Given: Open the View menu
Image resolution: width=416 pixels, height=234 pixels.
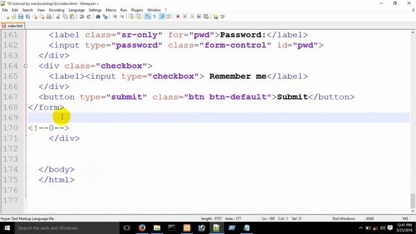Looking at the screenshot, I should click(x=41, y=10).
